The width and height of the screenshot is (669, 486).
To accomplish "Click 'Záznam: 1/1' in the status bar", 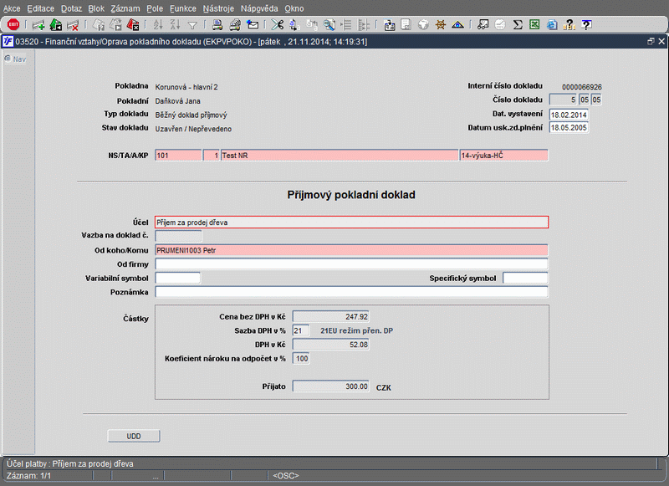I will 29,476.
